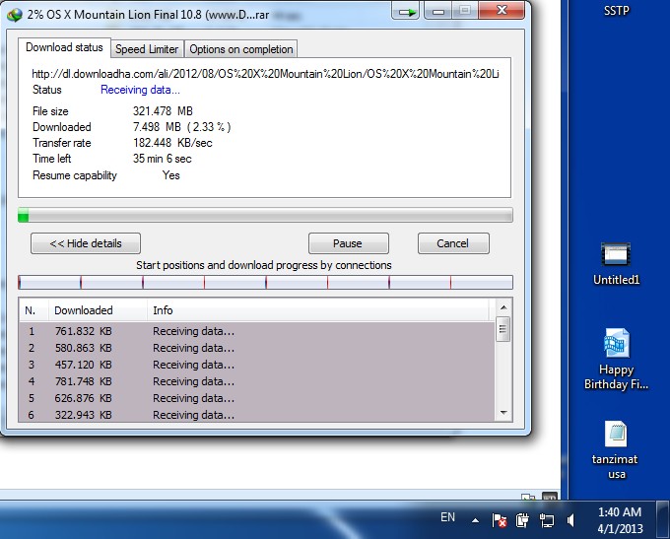Click the IDM globe icon in title bar
The height and width of the screenshot is (539, 670).
[x=15, y=15]
